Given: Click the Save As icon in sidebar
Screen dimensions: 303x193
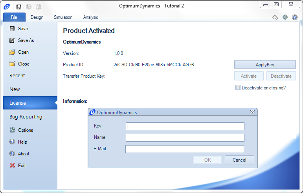Looking at the screenshot, I should (x=12, y=40).
